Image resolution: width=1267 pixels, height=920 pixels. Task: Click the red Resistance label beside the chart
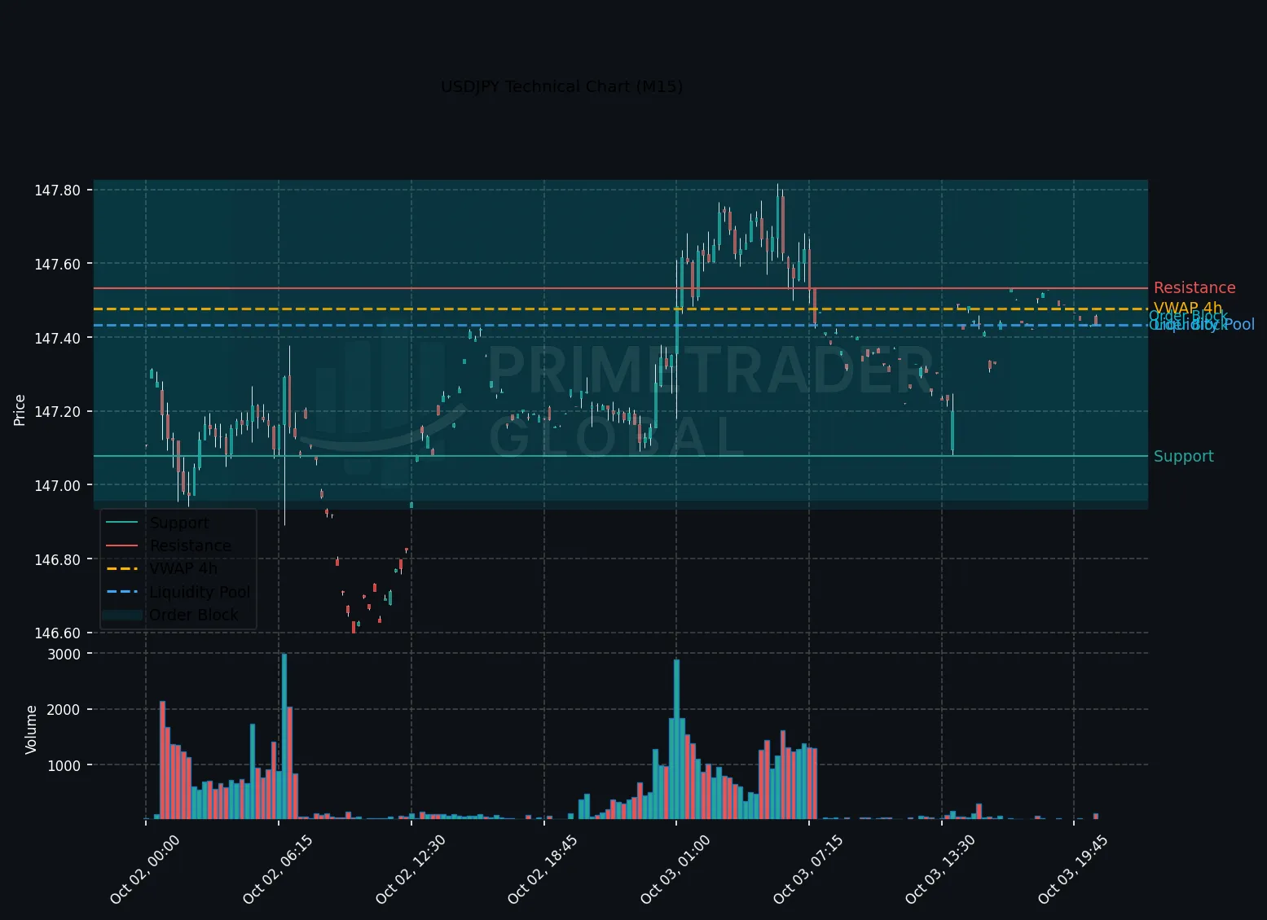(x=1194, y=287)
